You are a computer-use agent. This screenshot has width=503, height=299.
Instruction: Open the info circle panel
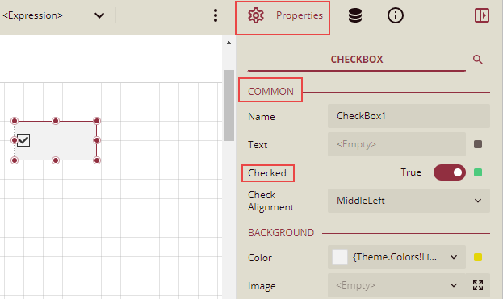pos(396,15)
